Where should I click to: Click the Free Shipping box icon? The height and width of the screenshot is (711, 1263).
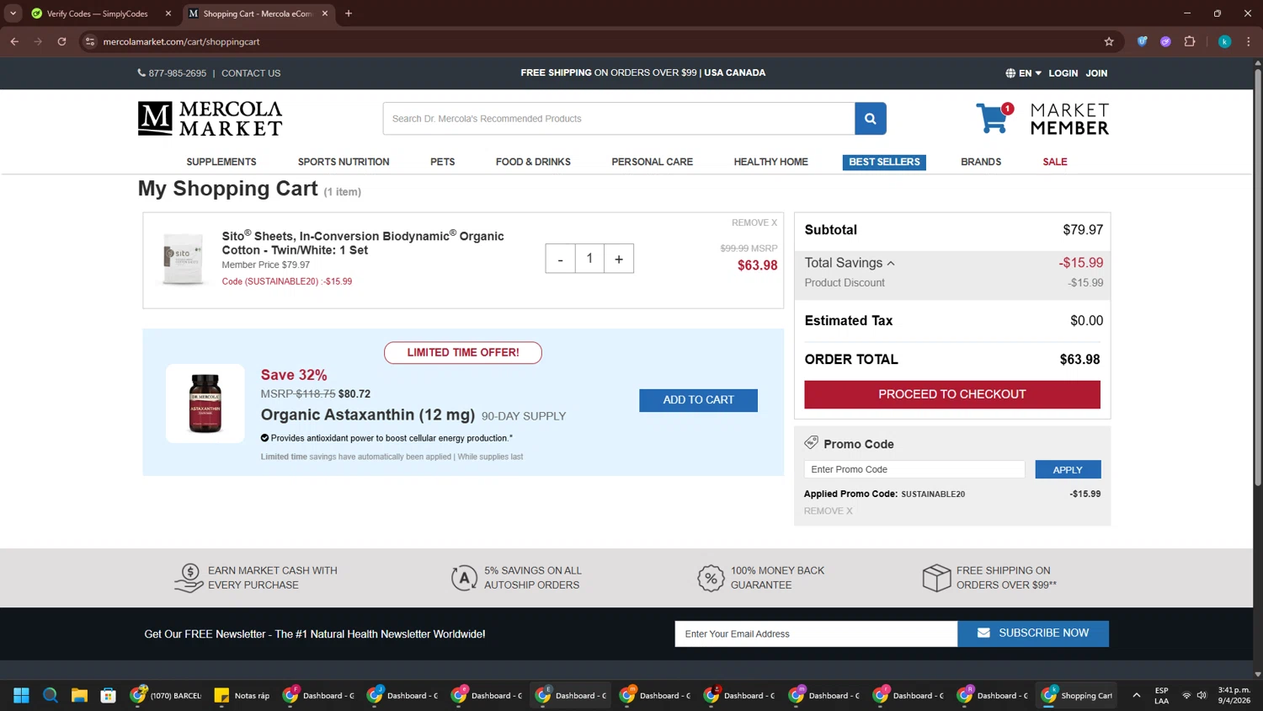pos(936,578)
